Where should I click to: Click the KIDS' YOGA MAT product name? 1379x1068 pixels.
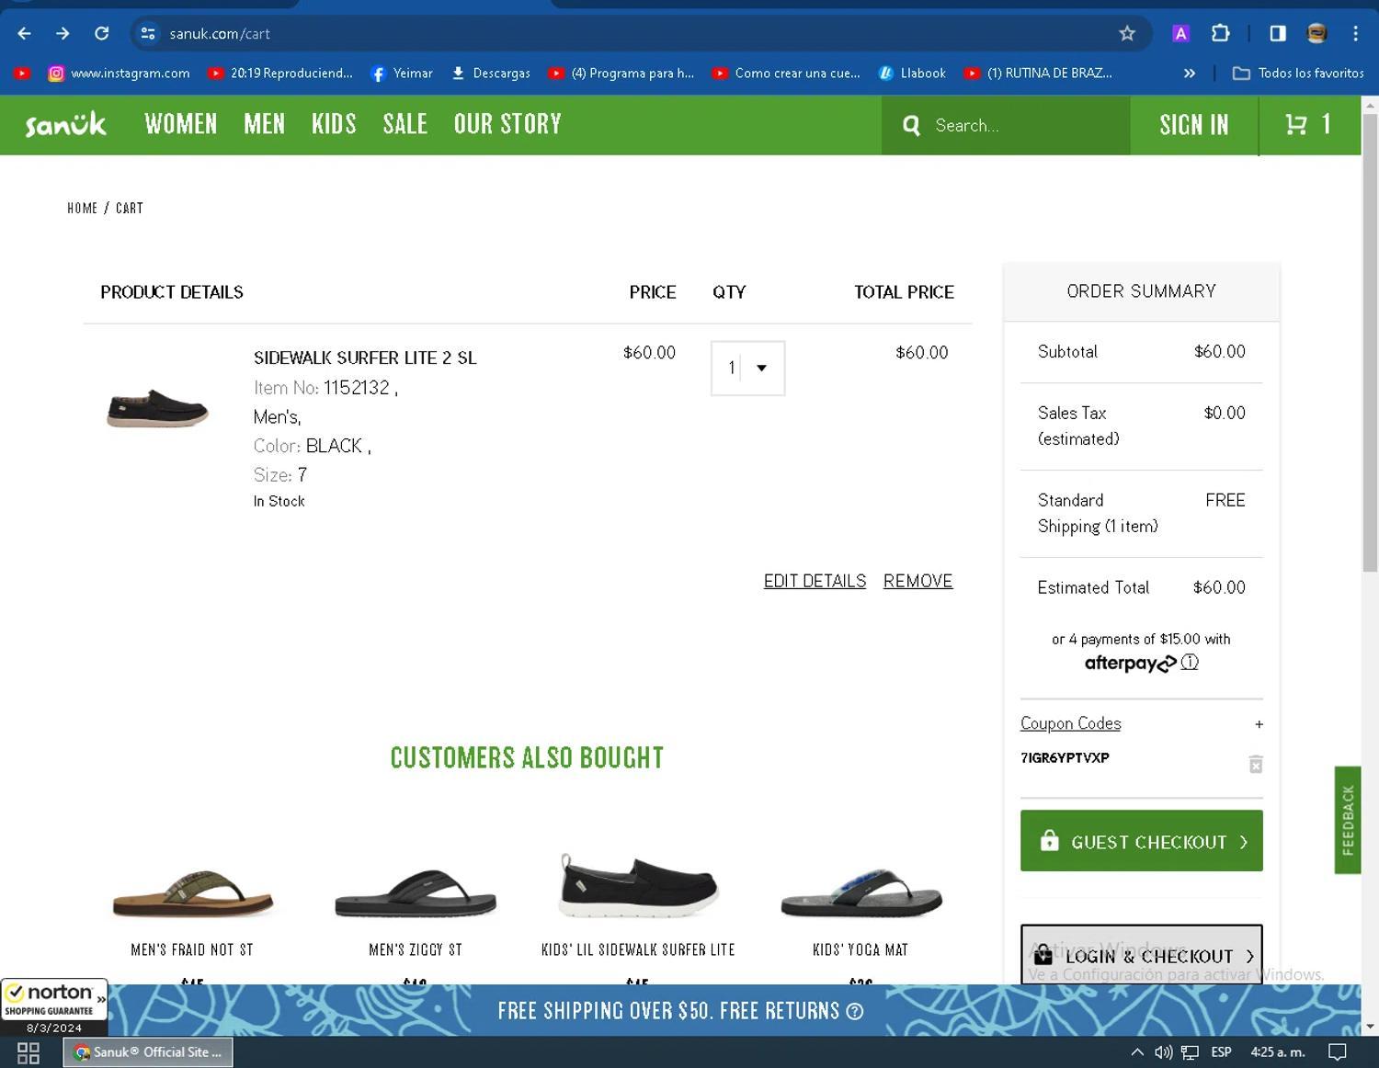coord(860,949)
